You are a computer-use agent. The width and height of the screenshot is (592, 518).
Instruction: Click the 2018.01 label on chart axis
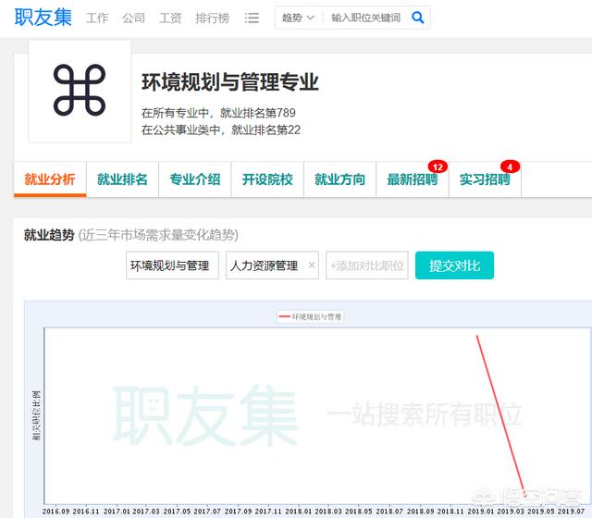298,512
